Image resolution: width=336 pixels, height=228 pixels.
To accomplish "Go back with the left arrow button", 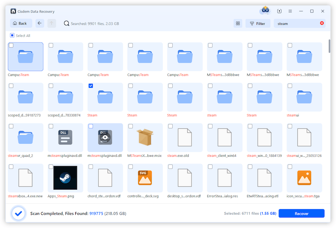I will pos(39,23).
